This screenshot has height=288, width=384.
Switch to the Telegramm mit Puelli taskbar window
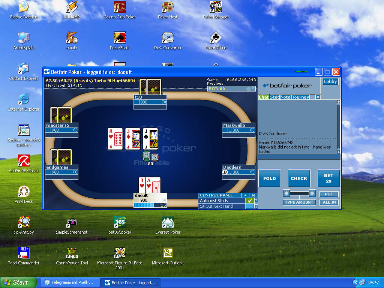point(70,283)
